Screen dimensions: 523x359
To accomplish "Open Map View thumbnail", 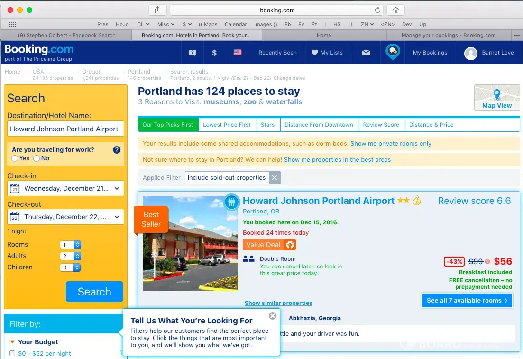I will click(496, 97).
